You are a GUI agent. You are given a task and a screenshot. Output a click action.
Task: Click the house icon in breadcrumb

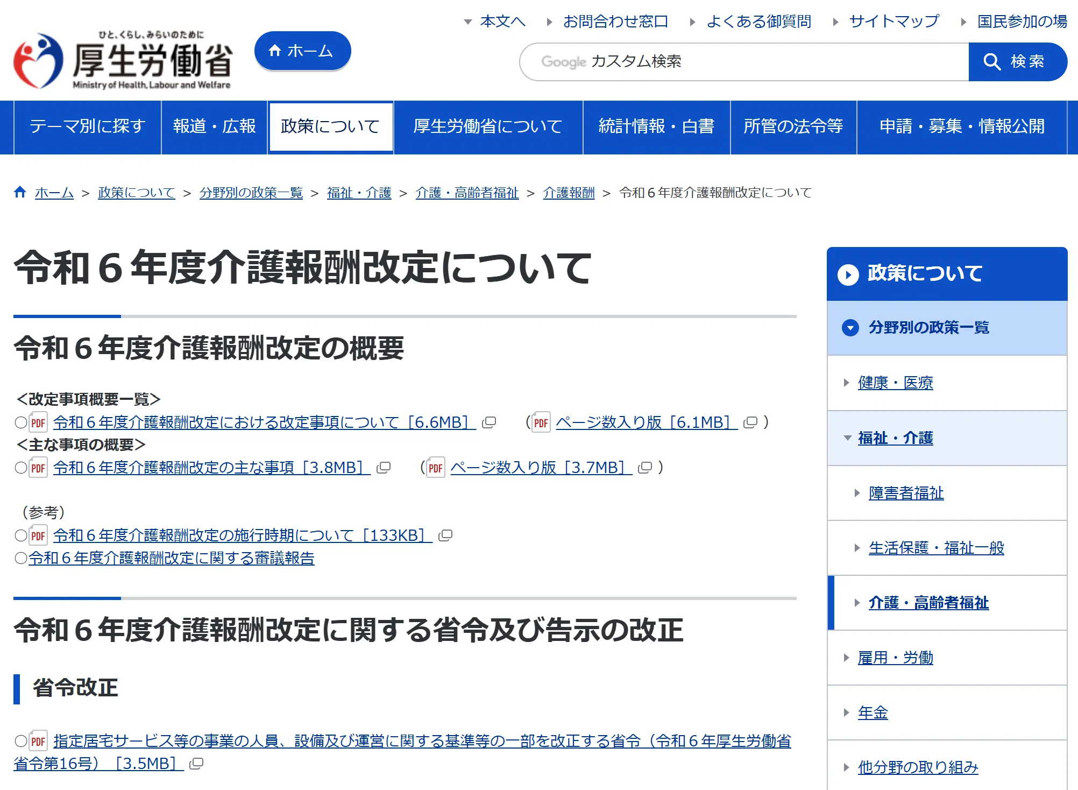20,192
